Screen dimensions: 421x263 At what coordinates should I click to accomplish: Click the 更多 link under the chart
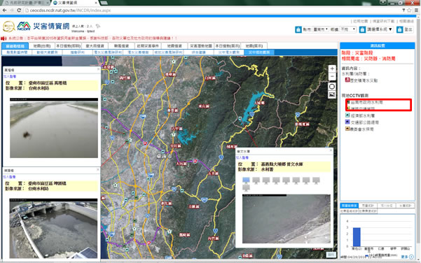[x=404, y=257]
